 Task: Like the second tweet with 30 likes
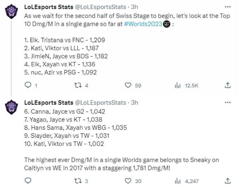click(128, 181)
